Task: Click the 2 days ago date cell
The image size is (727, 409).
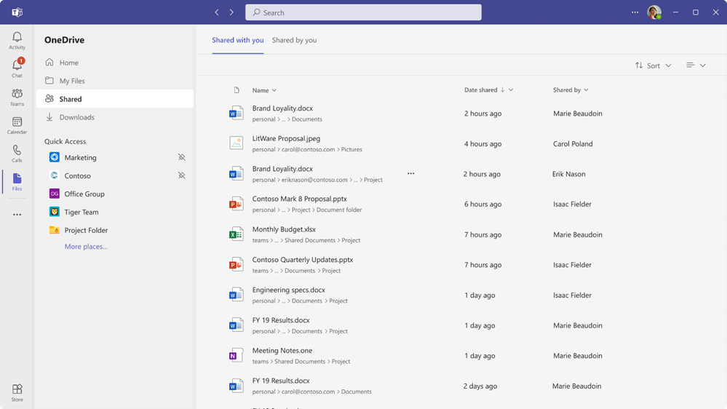Action: pos(480,386)
